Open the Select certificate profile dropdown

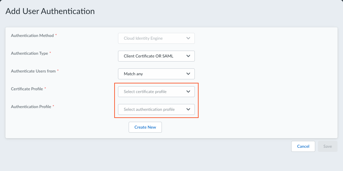pos(156,92)
